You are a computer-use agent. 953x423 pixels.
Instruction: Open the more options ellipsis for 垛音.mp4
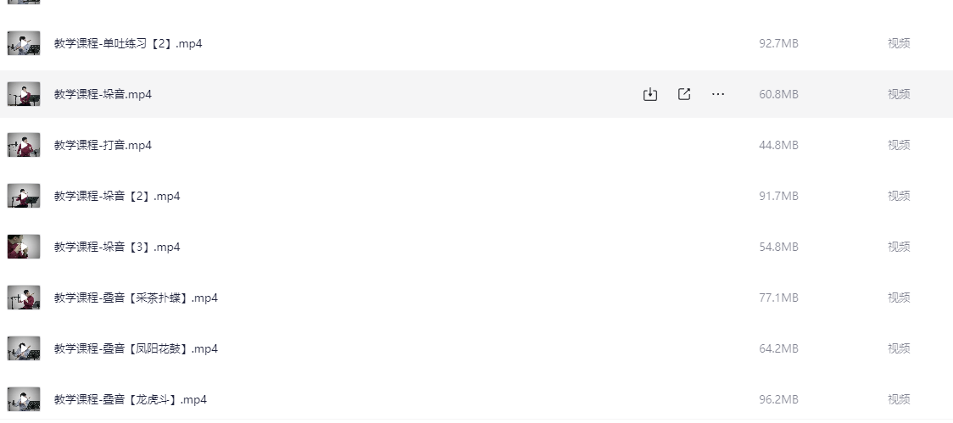(x=718, y=94)
